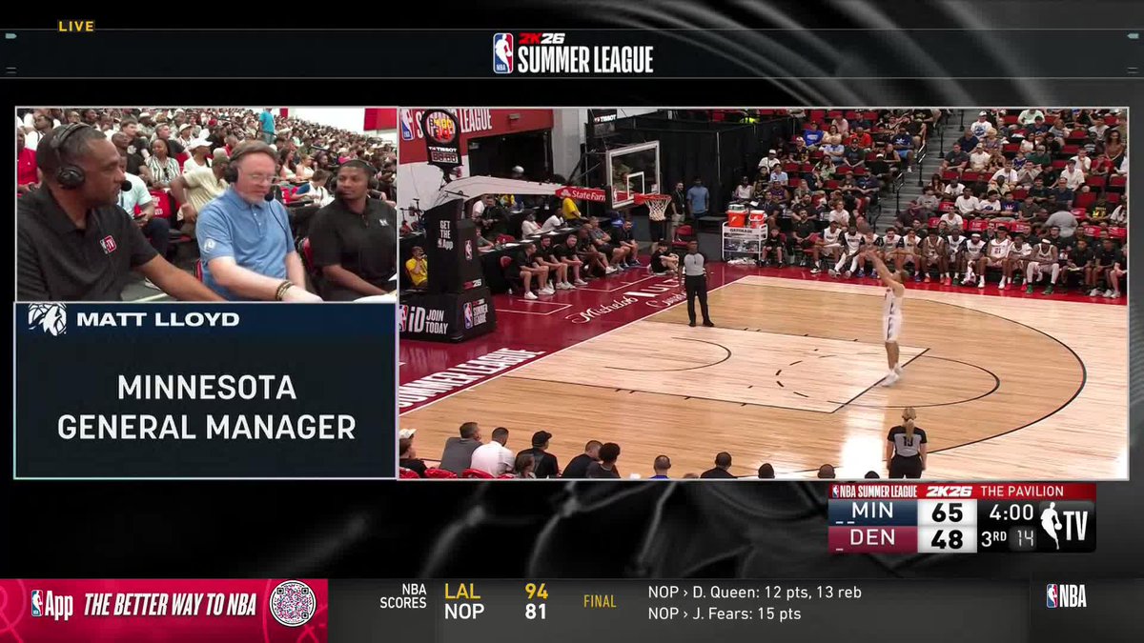Click LAL team in score ticker

(x=462, y=592)
